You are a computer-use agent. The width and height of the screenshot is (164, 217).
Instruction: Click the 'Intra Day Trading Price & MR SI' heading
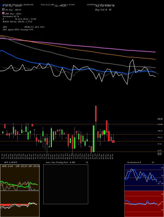tap(67, 162)
